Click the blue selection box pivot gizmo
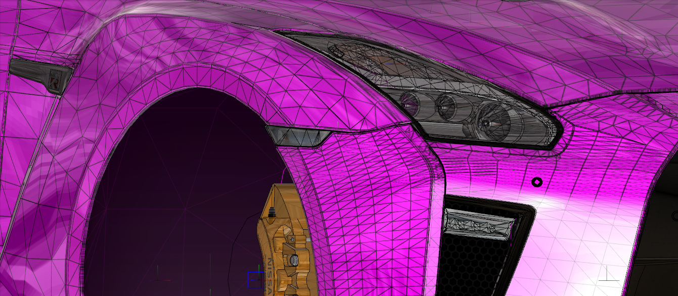Viewport: 678px width, 296px height. [x=256, y=279]
